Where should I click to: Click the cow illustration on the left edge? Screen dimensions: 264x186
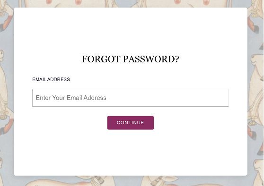(x=6, y=93)
